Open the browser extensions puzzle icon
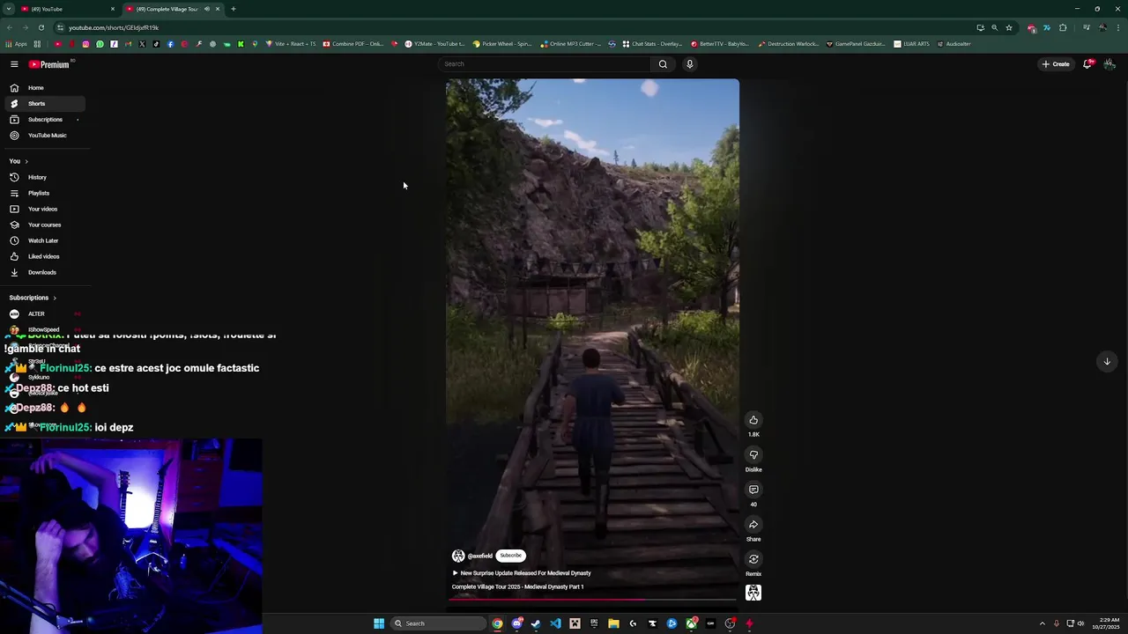This screenshot has width=1128, height=634. [x=1063, y=27]
